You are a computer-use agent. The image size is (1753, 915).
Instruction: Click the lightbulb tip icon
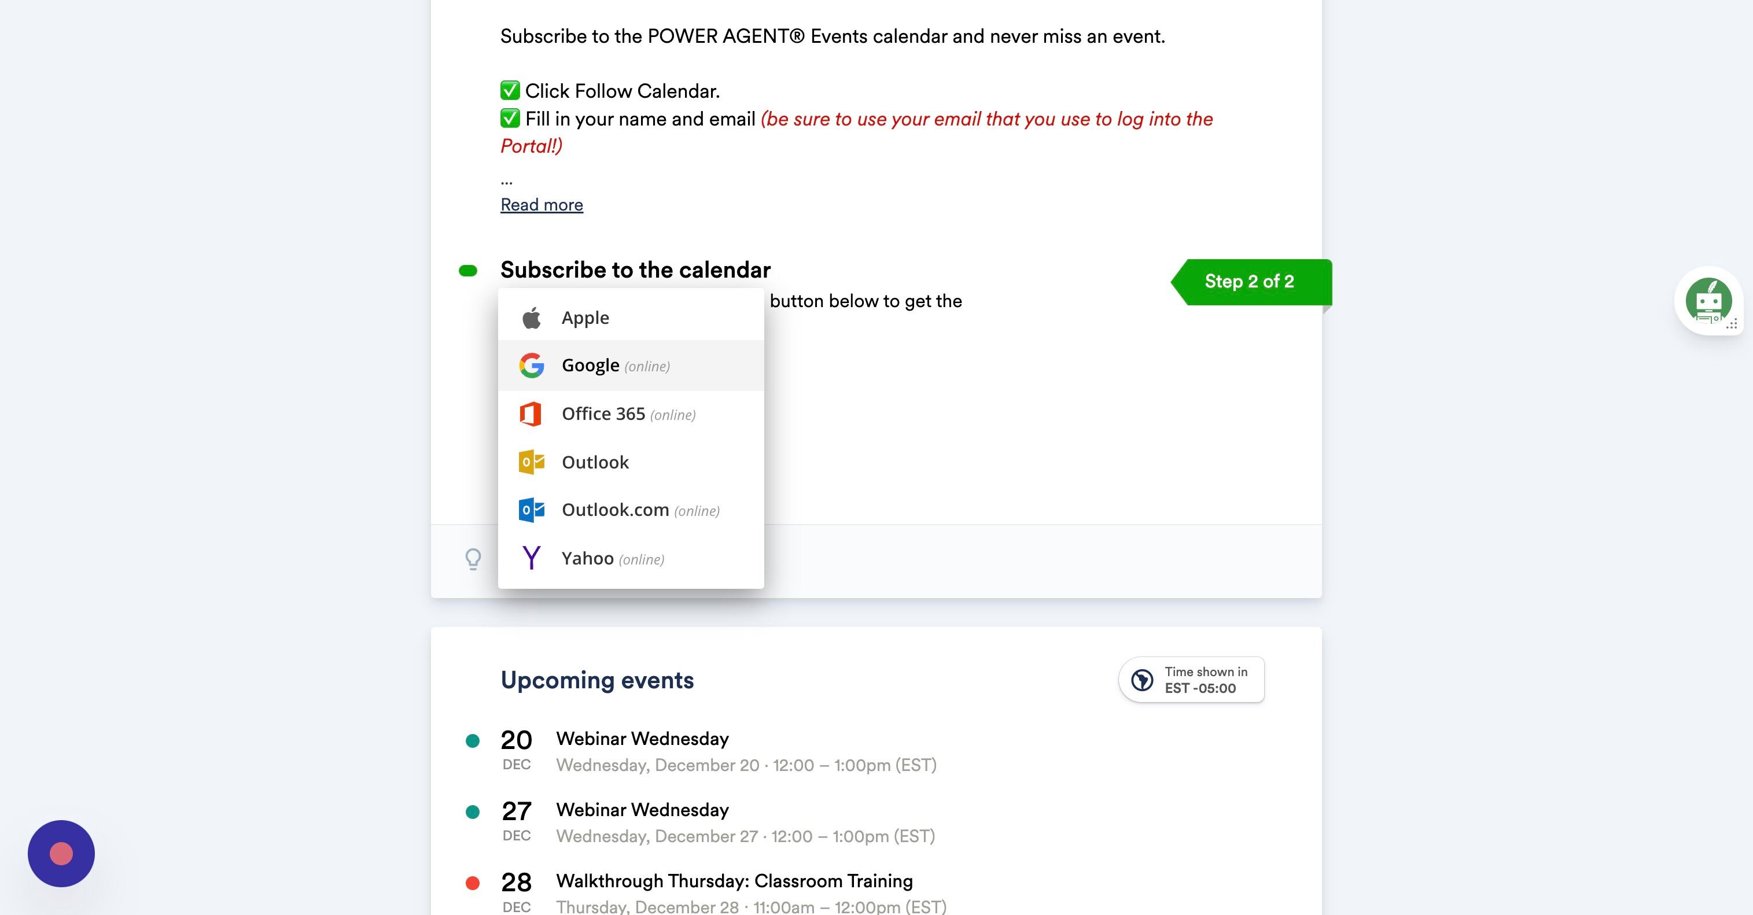pyautogui.click(x=473, y=559)
